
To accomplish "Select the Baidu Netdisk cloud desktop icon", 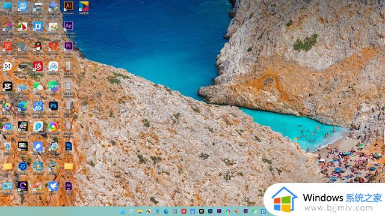I will 53,66.
